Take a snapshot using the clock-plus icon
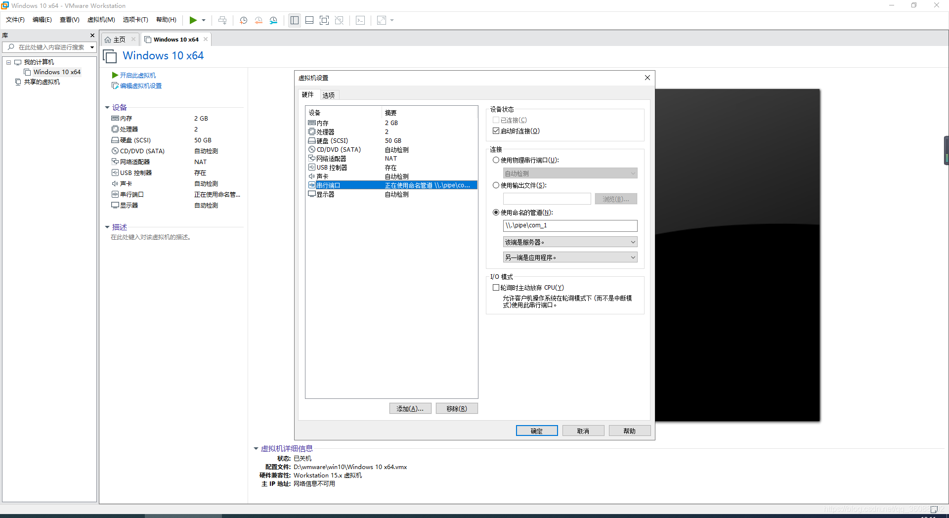949x518 pixels. click(x=243, y=20)
